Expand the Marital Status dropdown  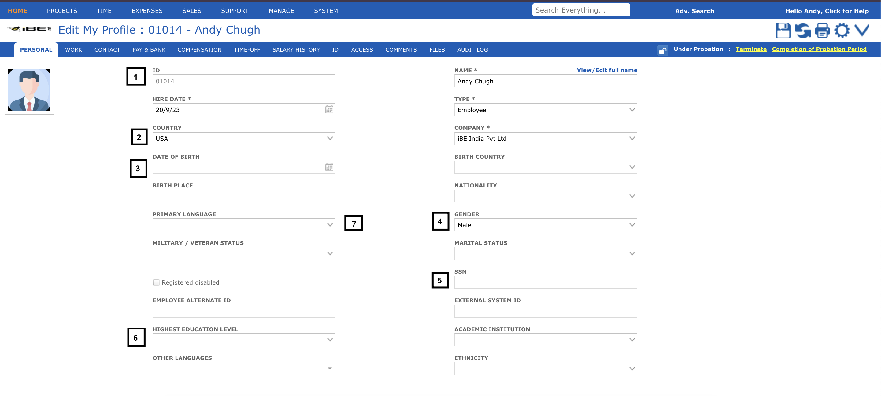point(546,253)
